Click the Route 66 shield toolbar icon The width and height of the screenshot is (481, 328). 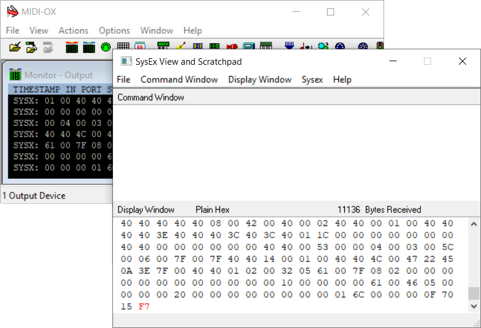(140, 46)
